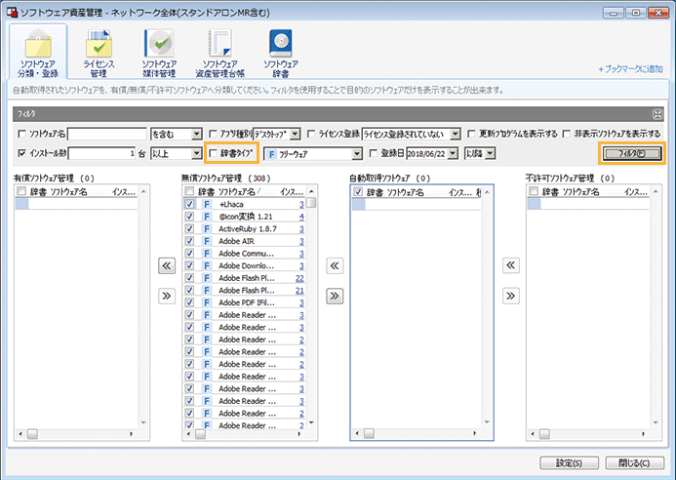Sort 無償 list by ソフトウェア名 column header

239,191
